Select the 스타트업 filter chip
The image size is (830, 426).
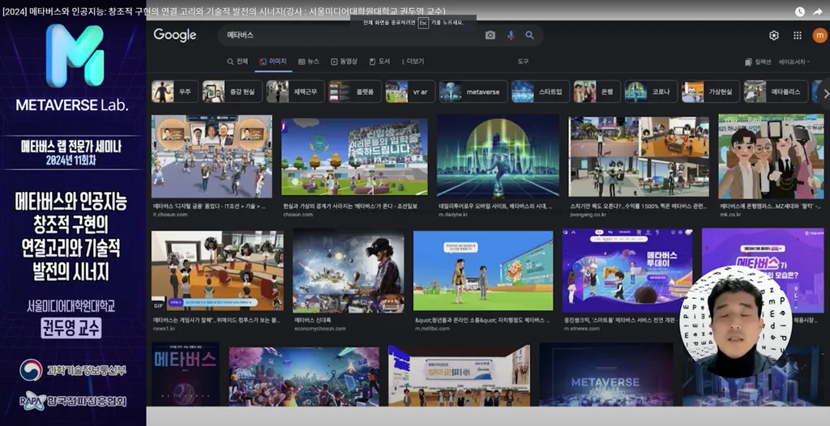coord(541,92)
